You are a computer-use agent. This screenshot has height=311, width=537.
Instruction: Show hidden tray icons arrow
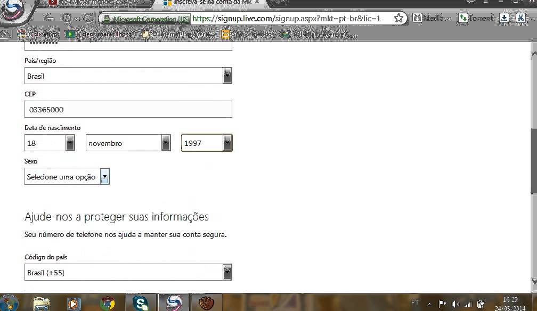[x=429, y=304]
